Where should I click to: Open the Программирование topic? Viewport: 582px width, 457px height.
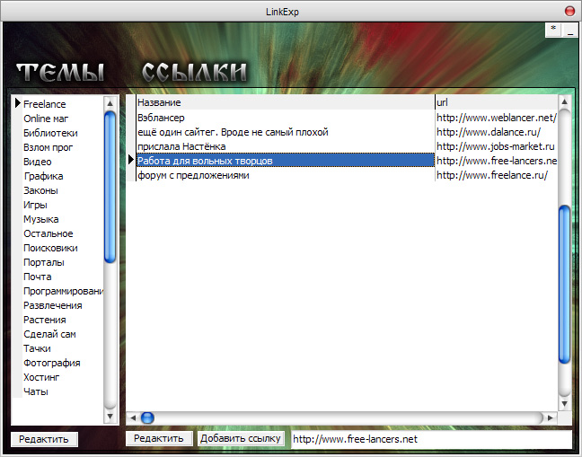(63, 291)
